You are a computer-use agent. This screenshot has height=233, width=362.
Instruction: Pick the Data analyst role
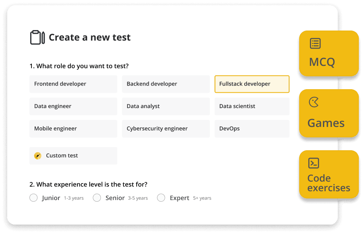tap(166, 106)
